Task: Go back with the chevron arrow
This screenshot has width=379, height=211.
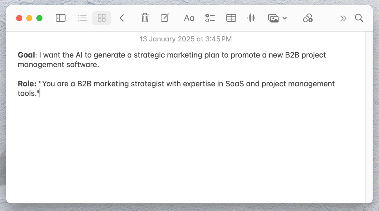Action: (122, 18)
